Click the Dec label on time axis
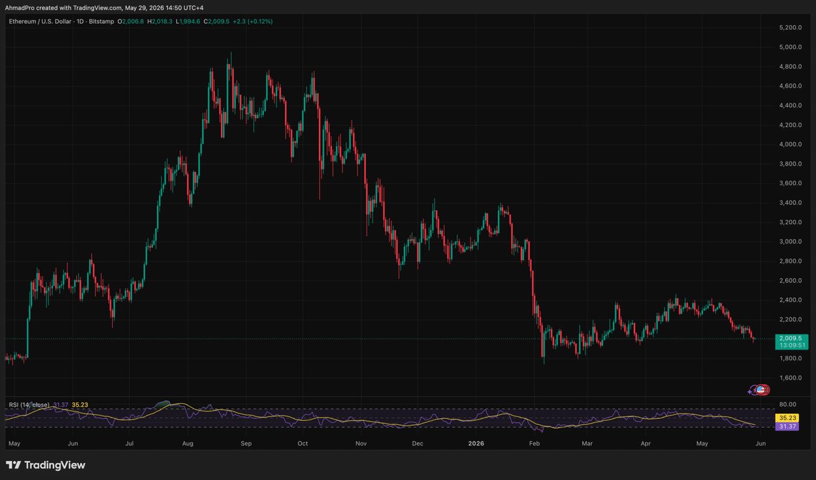The height and width of the screenshot is (480, 816). tap(418, 443)
